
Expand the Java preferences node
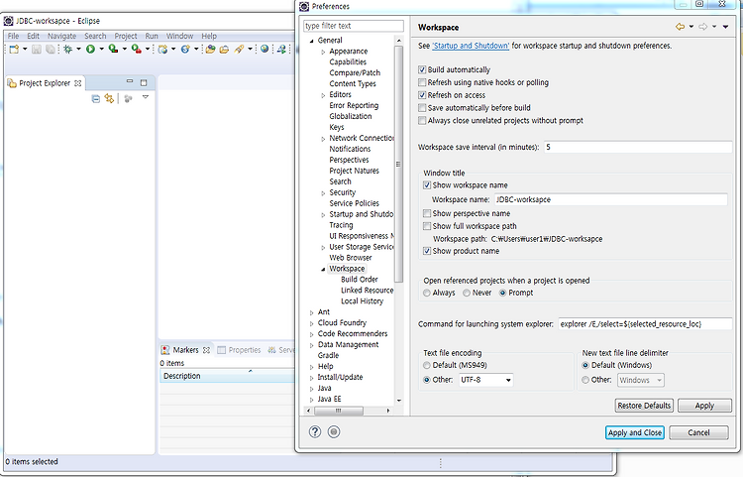(x=311, y=389)
